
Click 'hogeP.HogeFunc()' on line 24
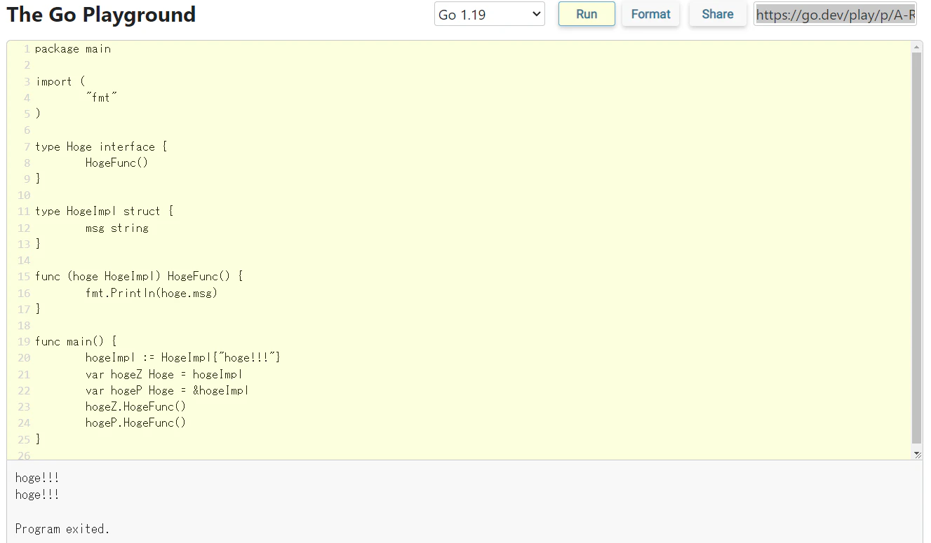point(135,422)
